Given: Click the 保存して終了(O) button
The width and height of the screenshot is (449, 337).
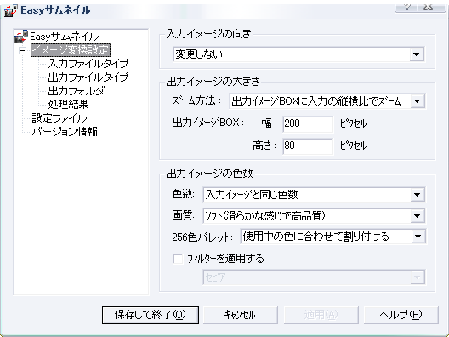Looking at the screenshot, I should (151, 315).
